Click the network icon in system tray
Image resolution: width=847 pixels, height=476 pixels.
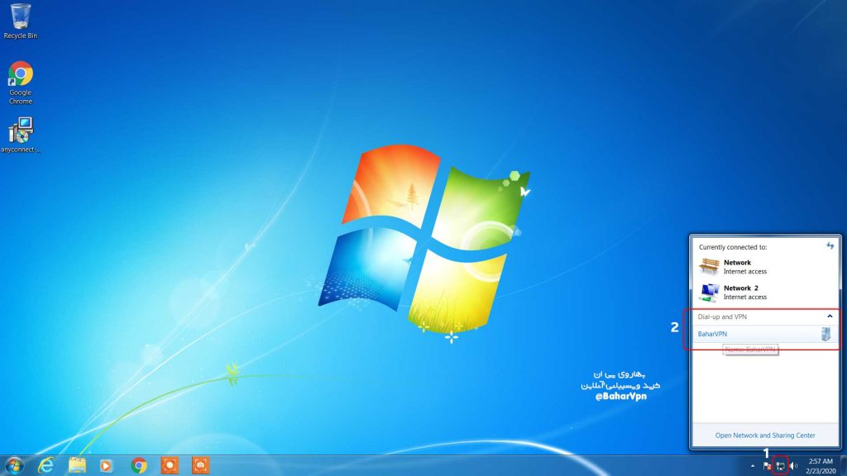[x=781, y=466]
